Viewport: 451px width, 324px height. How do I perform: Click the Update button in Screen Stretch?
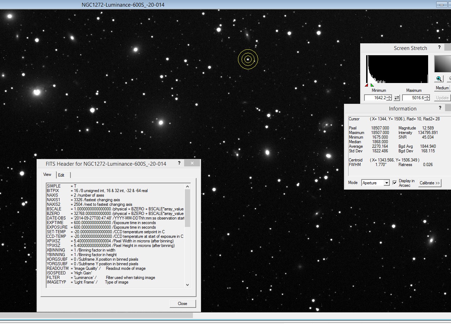[x=442, y=97]
